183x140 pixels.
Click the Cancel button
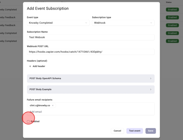117,131
